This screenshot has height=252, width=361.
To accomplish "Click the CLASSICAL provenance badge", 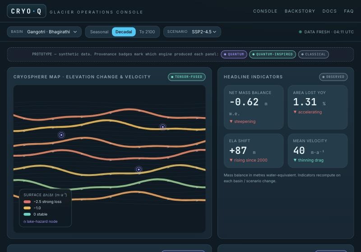I will (x=313, y=54).
